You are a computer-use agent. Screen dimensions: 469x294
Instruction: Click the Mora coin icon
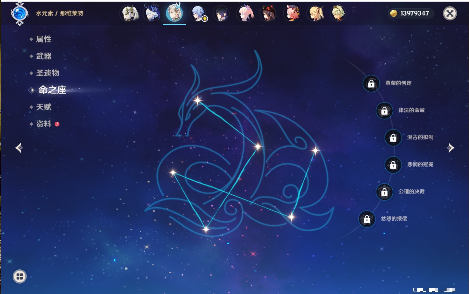(x=394, y=13)
